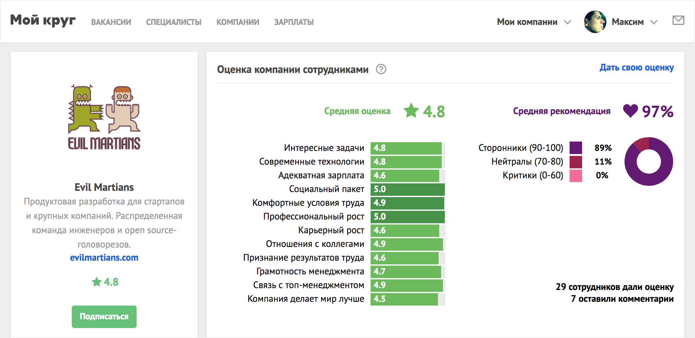
Task: Click the Evil Martians logo
Action: (104, 117)
